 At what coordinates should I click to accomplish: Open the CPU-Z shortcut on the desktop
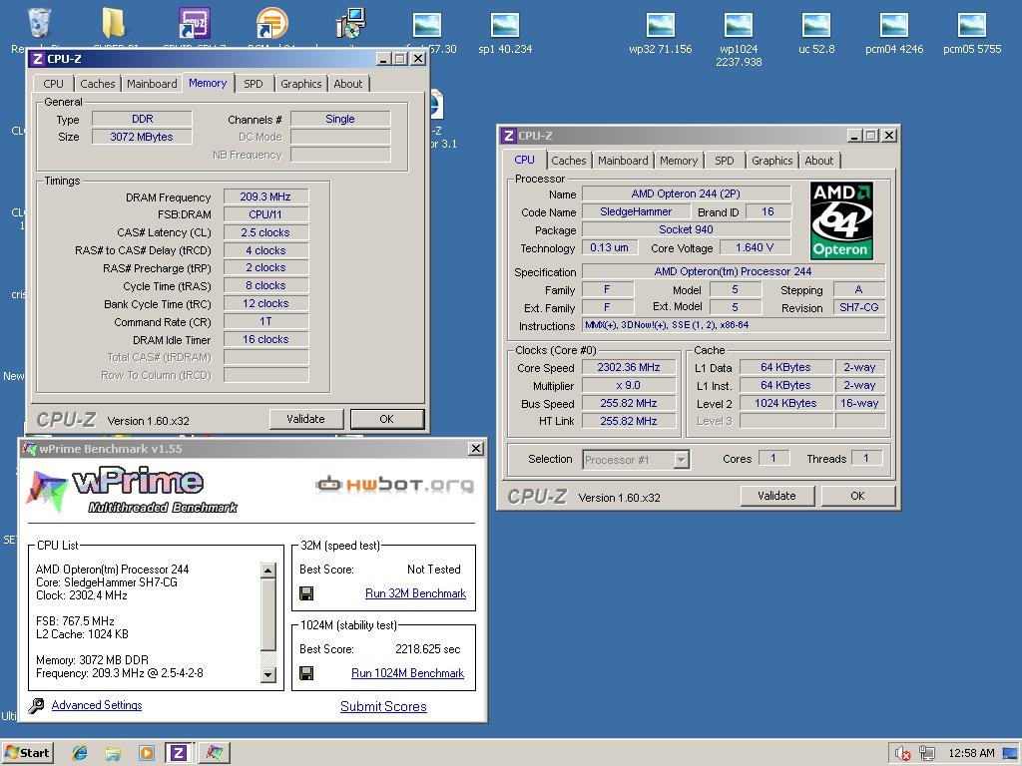194,24
